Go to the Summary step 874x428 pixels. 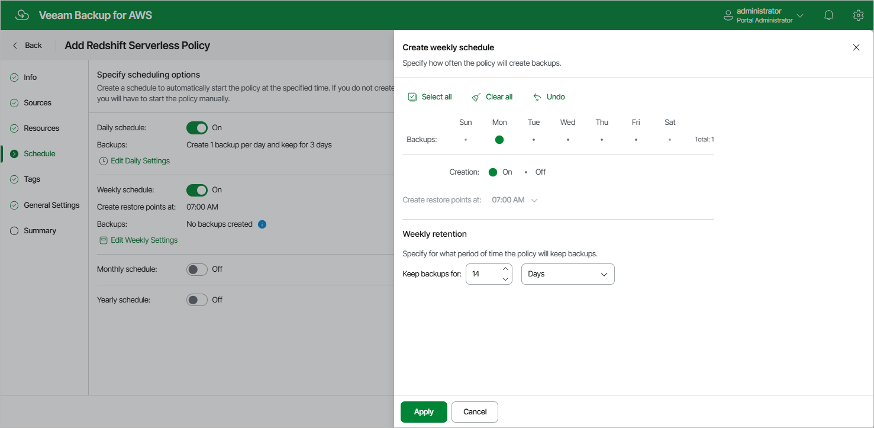click(40, 231)
